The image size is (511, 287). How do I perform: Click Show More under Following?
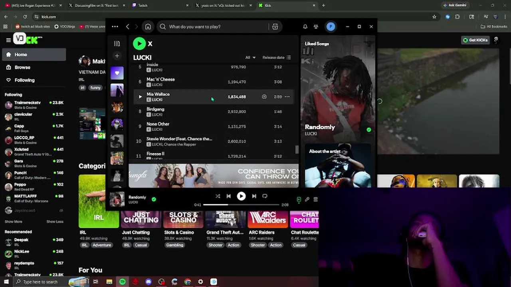14,222
